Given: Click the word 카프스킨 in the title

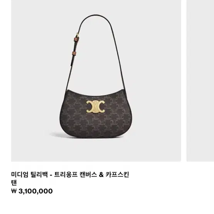Looking at the screenshot, I should (117, 175).
